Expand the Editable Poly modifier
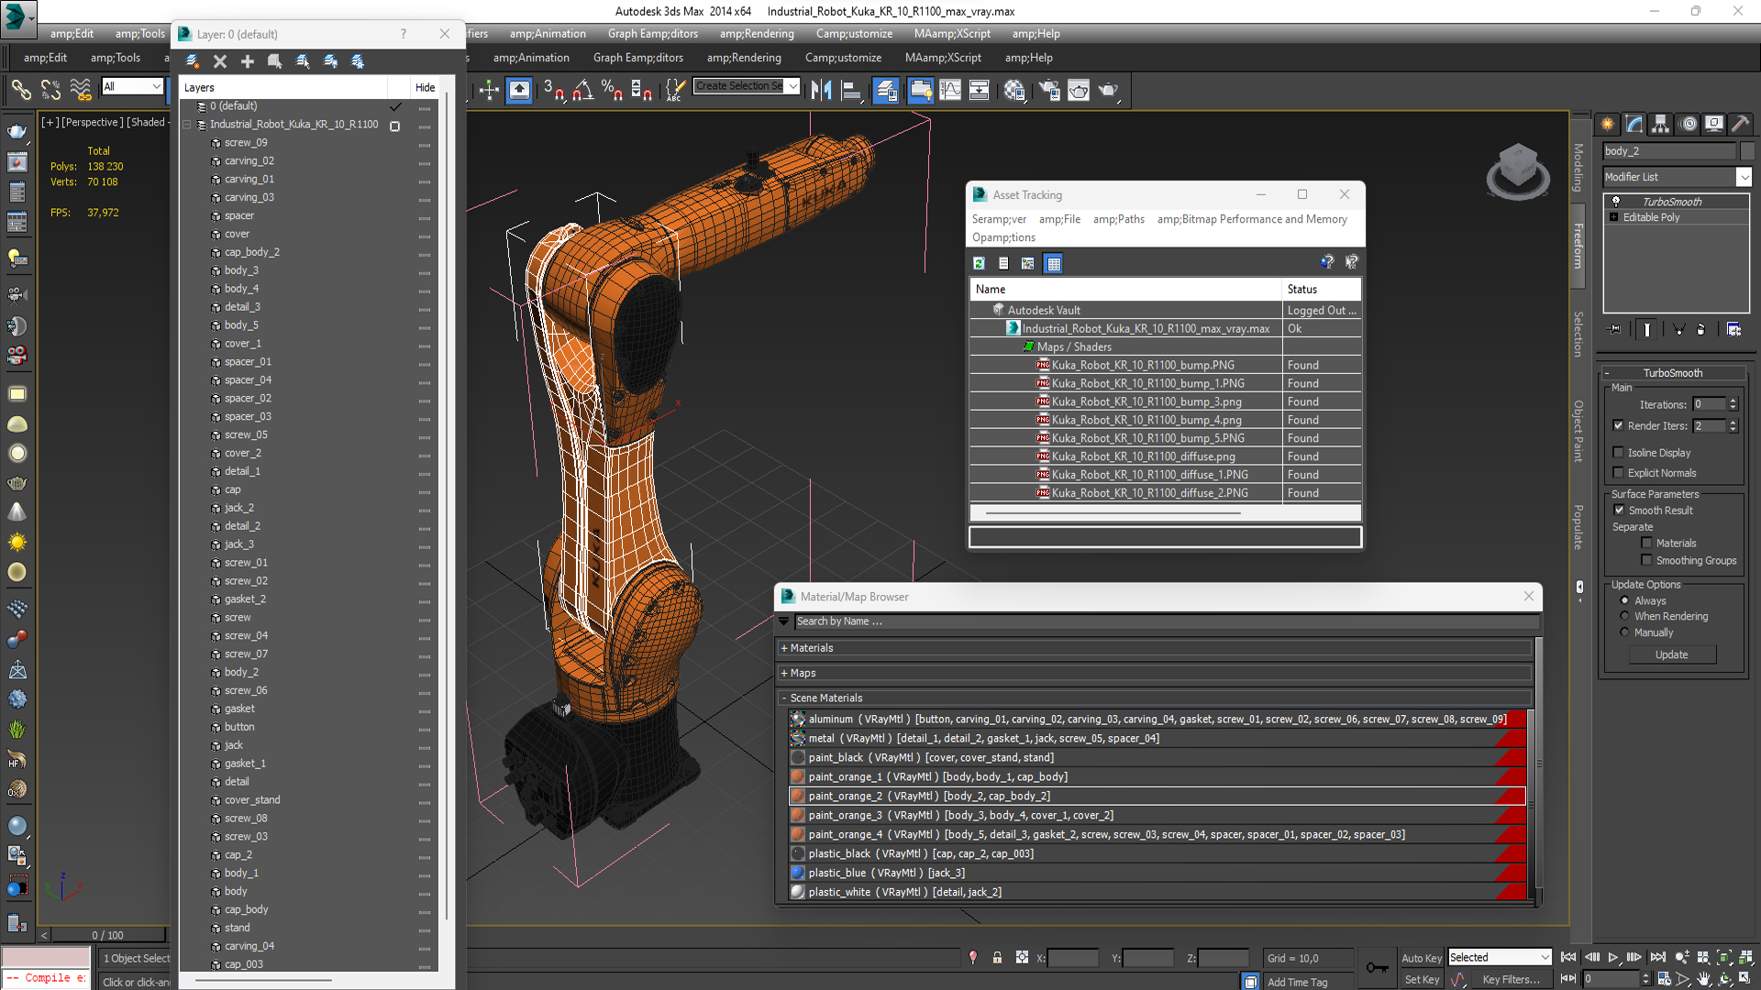The width and height of the screenshot is (1761, 990). point(1613,217)
